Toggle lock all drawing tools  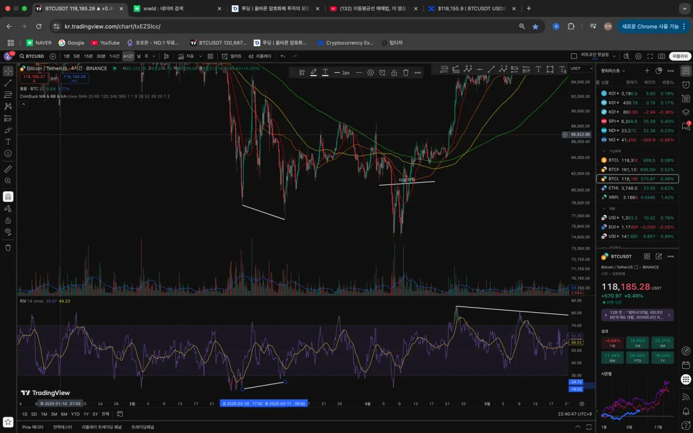[x=8, y=220]
